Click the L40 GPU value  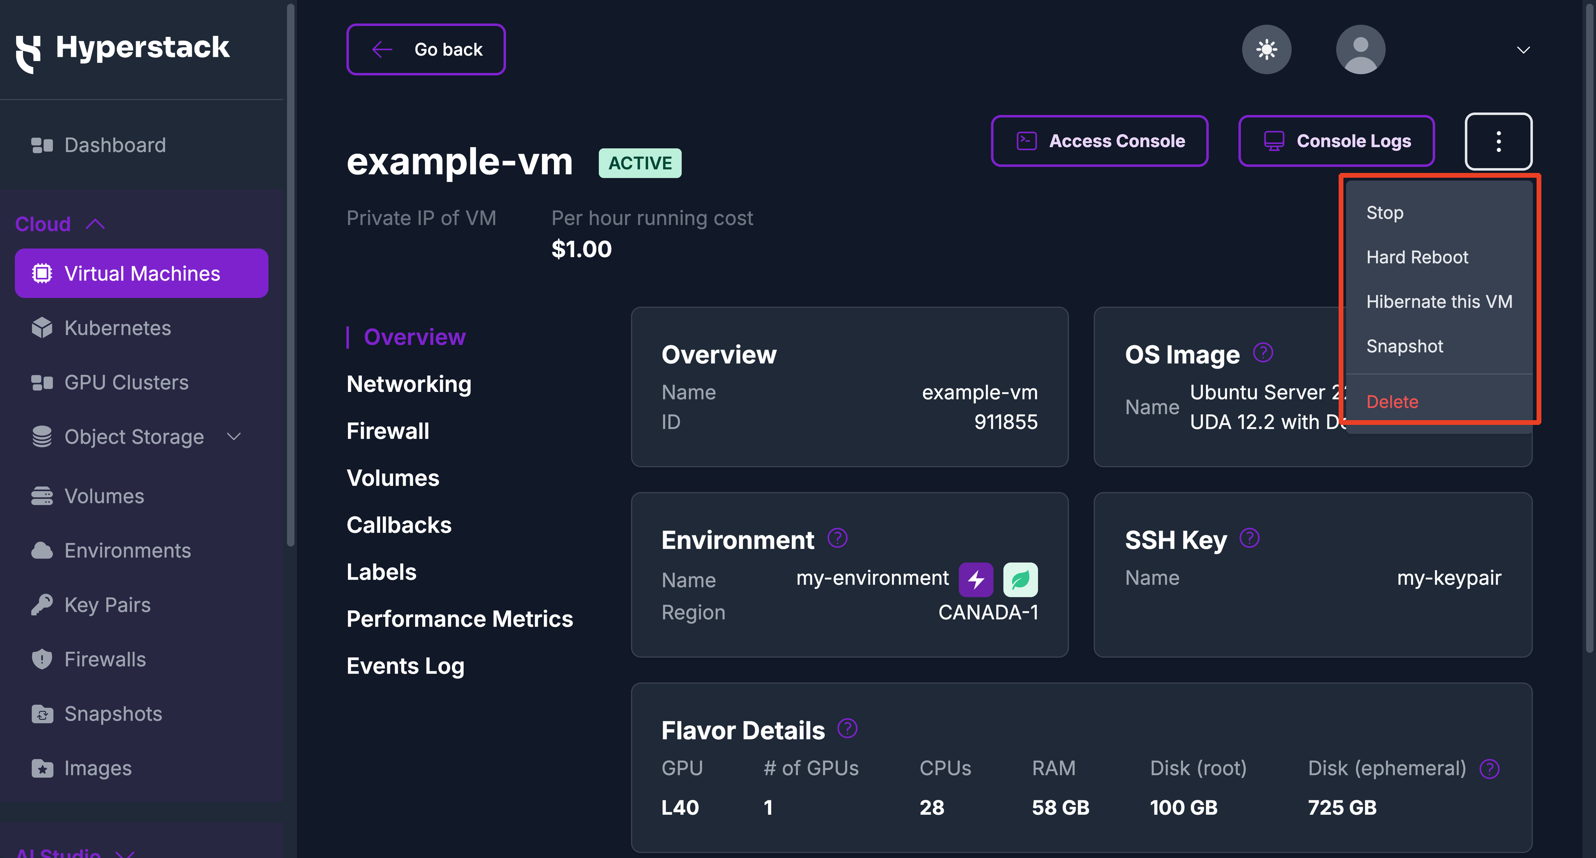[680, 807]
